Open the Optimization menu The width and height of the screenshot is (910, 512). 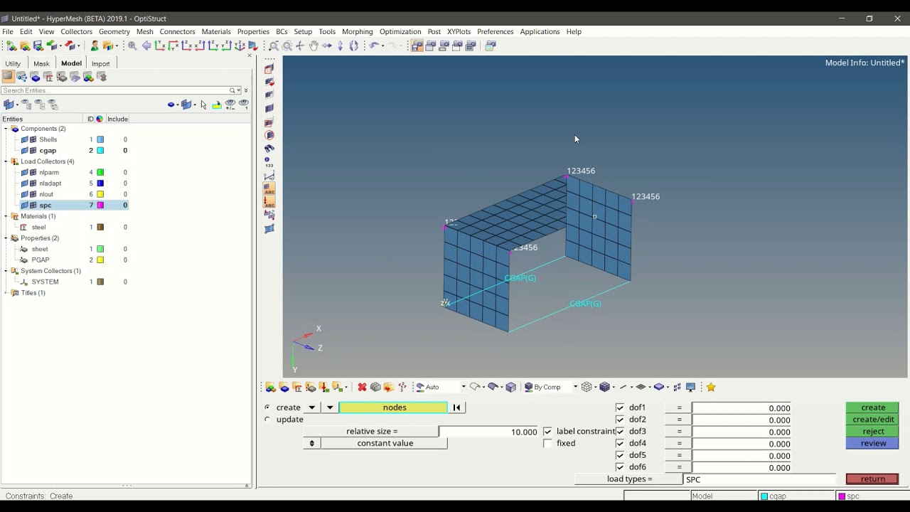400,31
